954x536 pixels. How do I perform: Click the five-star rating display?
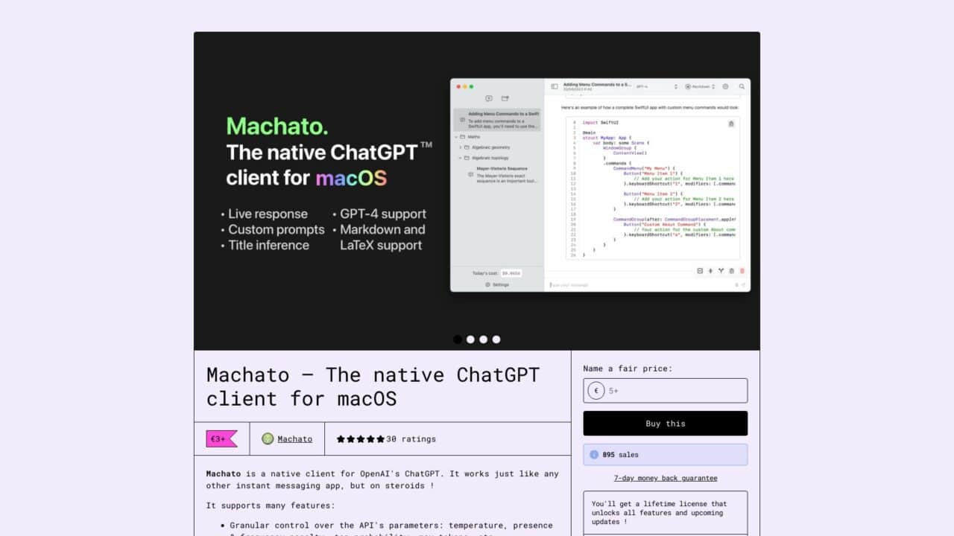tap(361, 438)
